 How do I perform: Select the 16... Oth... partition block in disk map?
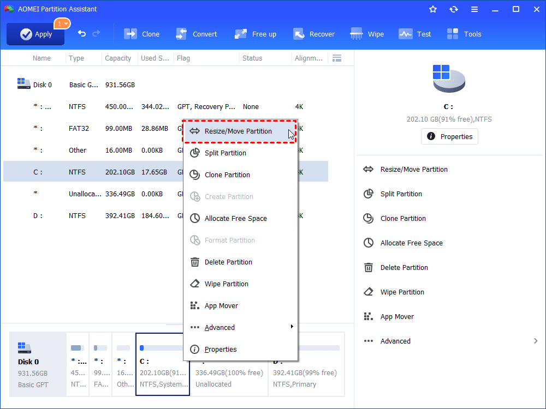(x=123, y=364)
